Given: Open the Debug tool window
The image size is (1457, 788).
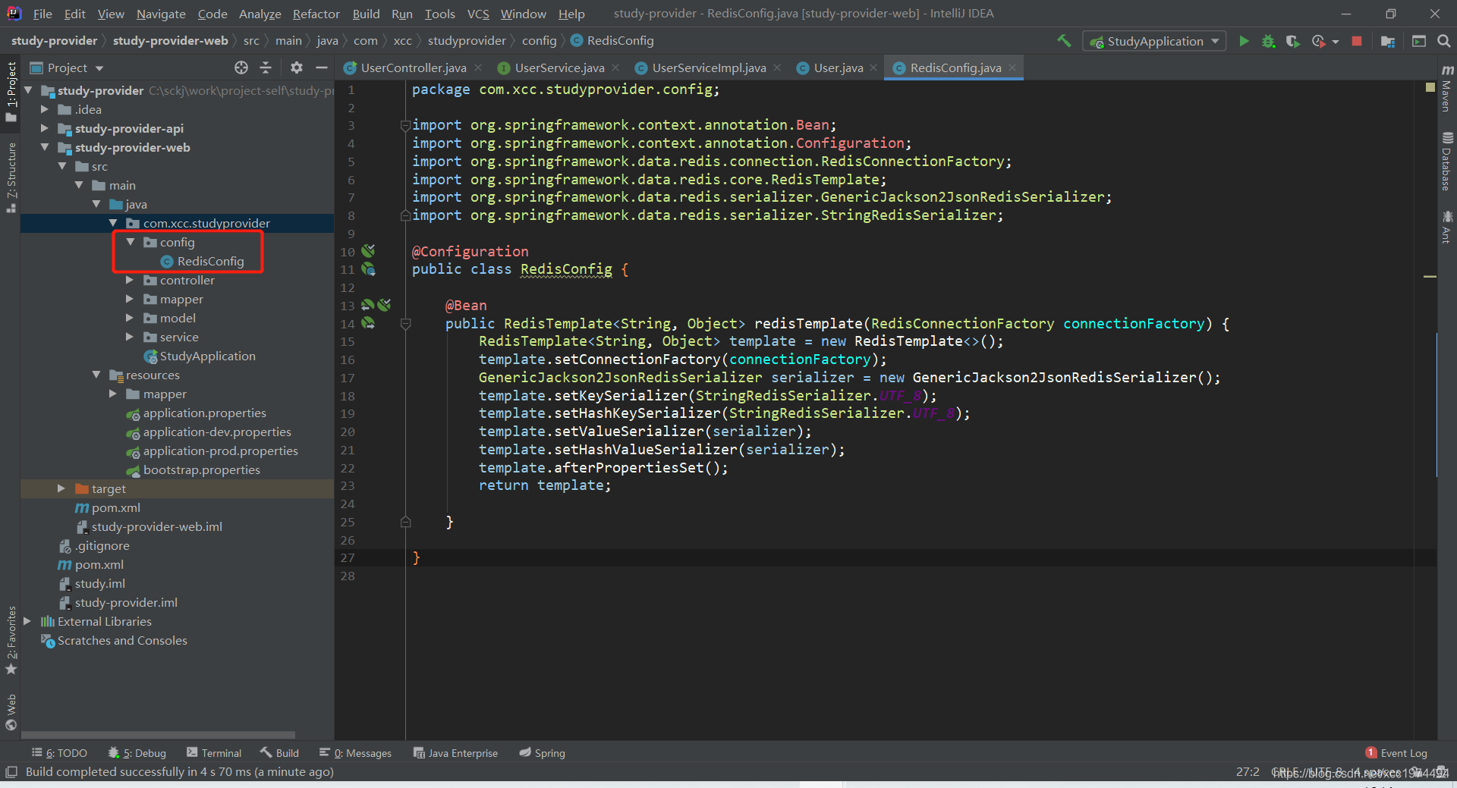Looking at the screenshot, I should [x=137, y=753].
